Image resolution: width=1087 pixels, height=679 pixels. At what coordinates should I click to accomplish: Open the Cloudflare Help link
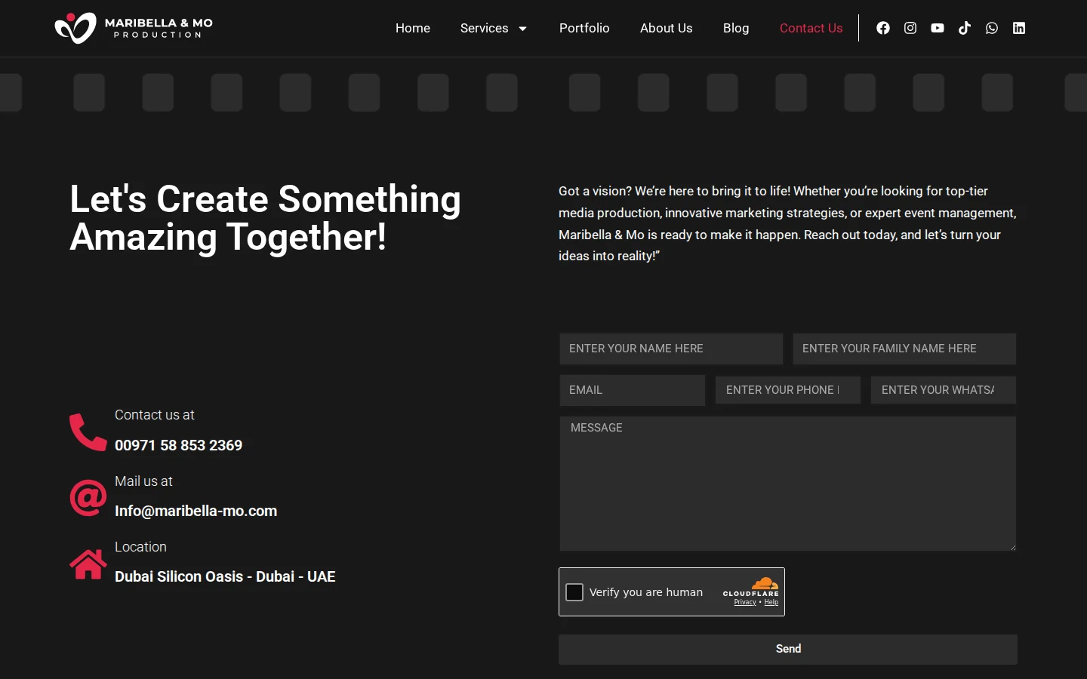tap(771, 602)
